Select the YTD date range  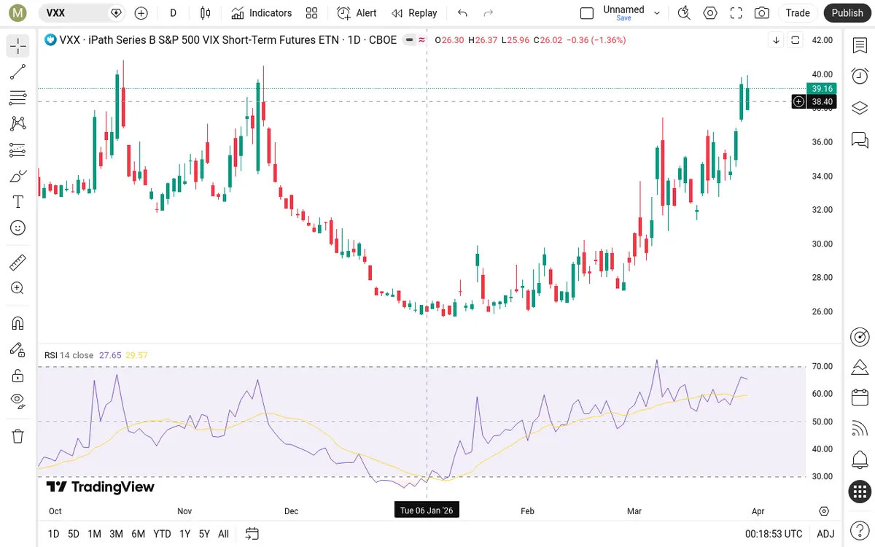tap(162, 534)
